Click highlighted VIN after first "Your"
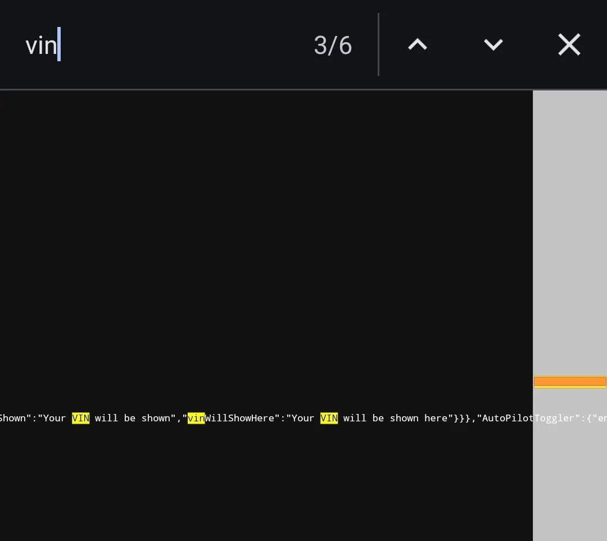Viewport: 607px width, 541px height. (x=80, y=419)
